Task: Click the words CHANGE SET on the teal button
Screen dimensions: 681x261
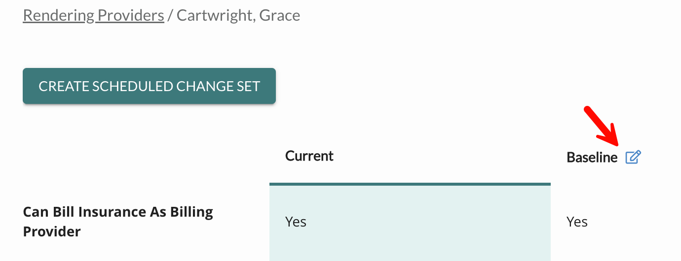Action: point(218,86)
